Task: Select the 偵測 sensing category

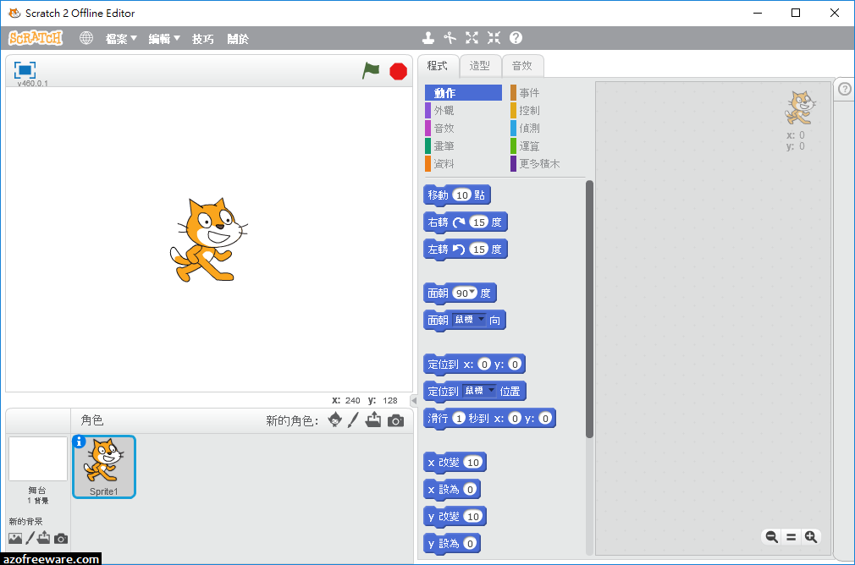Action: pyautogui.click(x=547, y=128)
